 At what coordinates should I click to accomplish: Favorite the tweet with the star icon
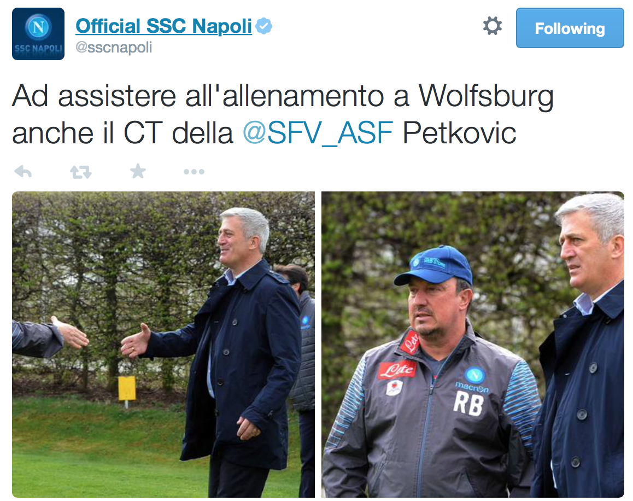(138, 171)
